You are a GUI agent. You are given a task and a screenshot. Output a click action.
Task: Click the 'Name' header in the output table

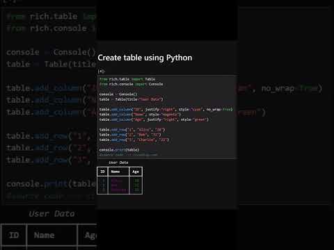click(116, 172)
